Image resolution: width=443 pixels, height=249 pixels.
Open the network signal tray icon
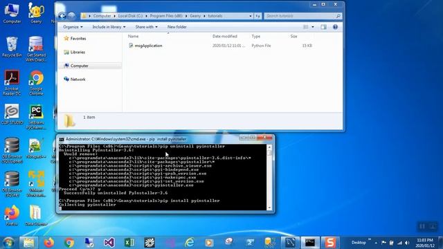(399, 243)
